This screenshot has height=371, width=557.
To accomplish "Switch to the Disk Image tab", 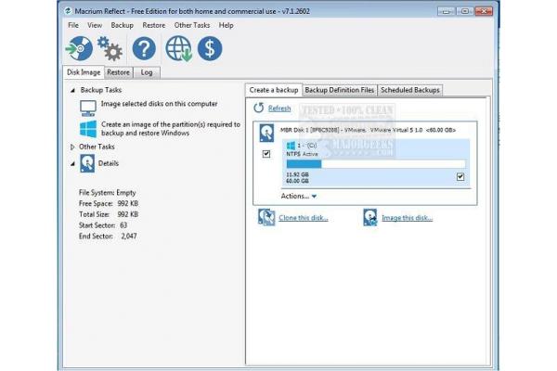I will point(84,72).
